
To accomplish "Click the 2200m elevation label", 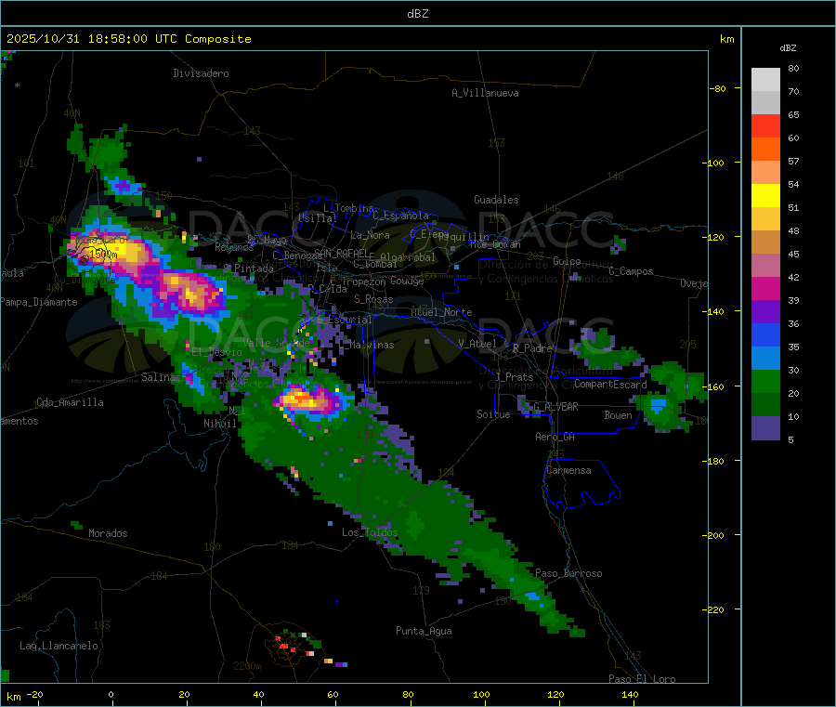I will [247, 666].
